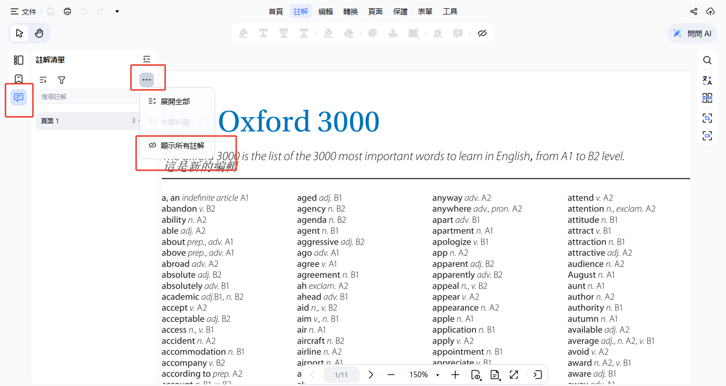Screen dimensions: 726x386
Task: Open the 頁面 tab
Action: pyautogui.click(x=375, y=11)
